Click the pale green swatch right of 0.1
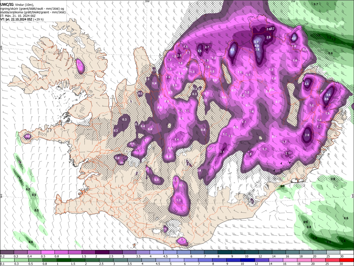Screen dimensions: 354x266 (7, 260)
